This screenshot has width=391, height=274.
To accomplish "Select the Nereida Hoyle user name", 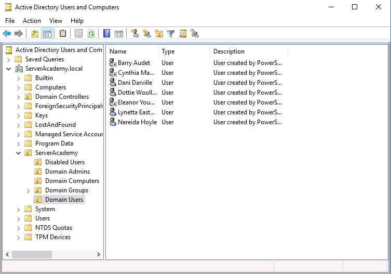I will click(137, 122).
